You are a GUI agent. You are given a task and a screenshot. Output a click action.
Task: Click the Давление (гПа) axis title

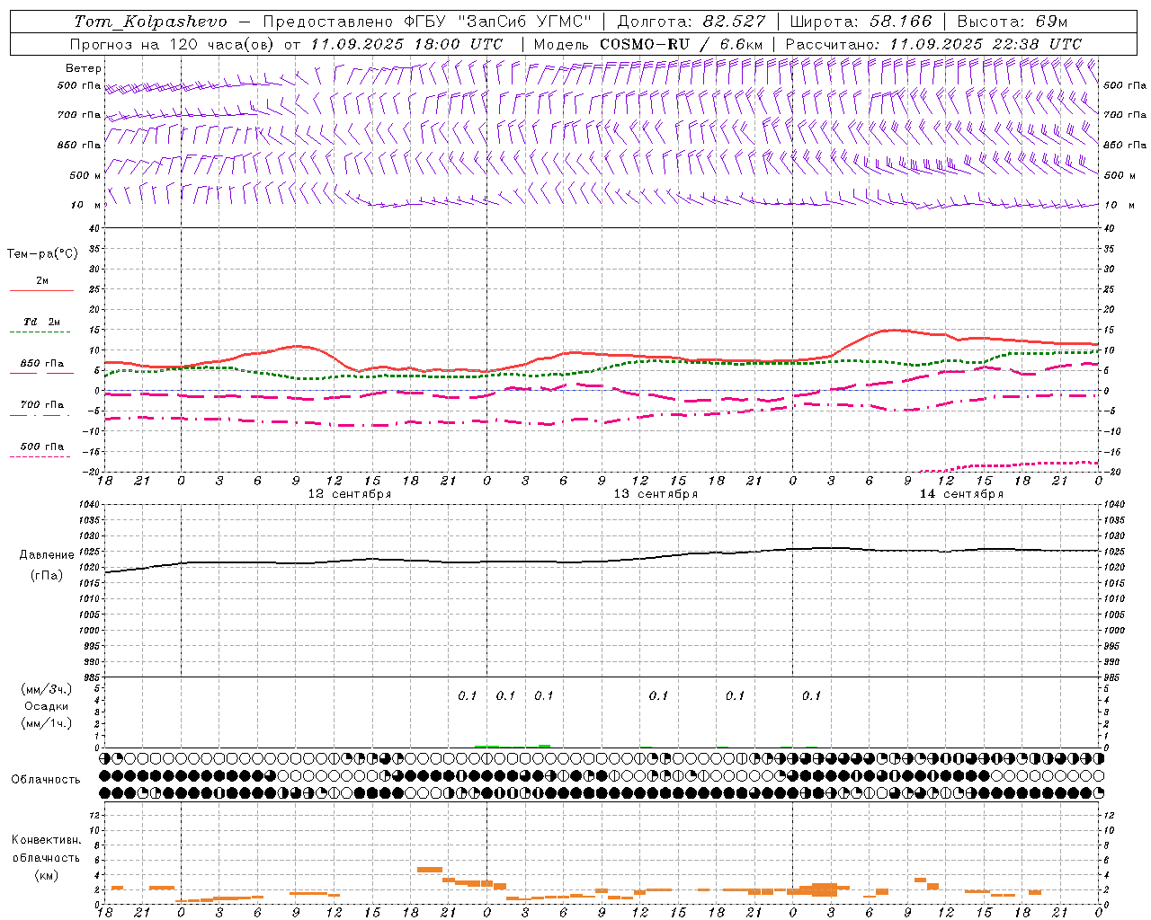point(47,565)
